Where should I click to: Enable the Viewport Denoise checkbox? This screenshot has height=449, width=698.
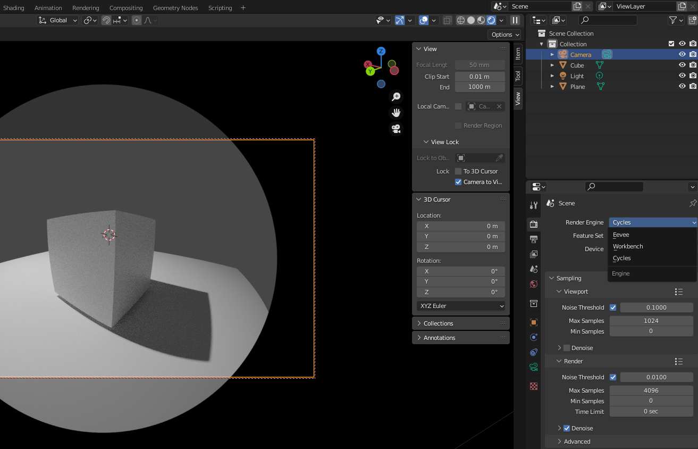point(567,348)
